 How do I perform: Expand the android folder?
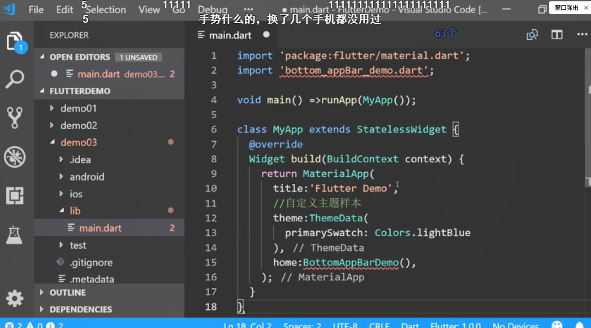click(x=109, y=177)
